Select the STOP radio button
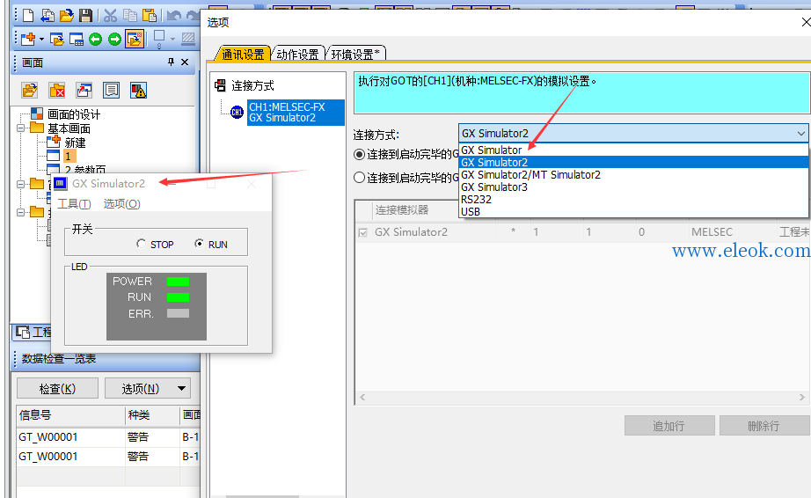 pyautogui.click(x=141, y=243)
